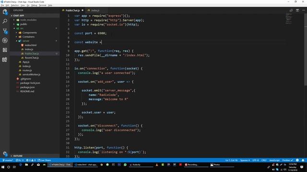This screenshot has height=172, width=307.
Task: Open the notifications bell in status bar
Action: tap(303, 160)
